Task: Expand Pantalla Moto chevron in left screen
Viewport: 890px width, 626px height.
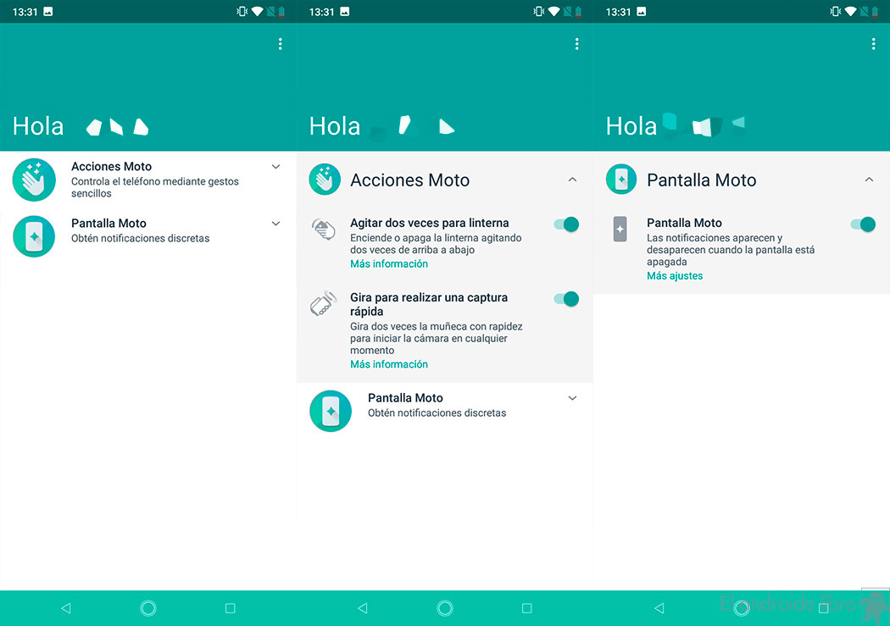Action: 275,224
